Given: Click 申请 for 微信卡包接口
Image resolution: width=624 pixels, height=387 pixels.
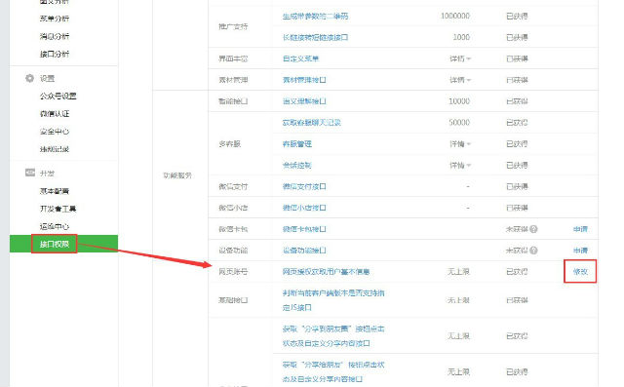Looking at the screenshot, I should tap(580, 229).
